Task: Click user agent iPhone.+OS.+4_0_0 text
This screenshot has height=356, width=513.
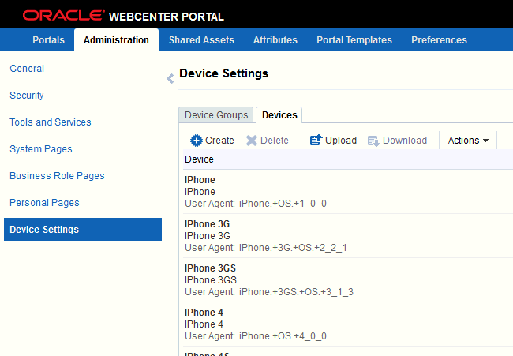Action: (x=283, y=336)
